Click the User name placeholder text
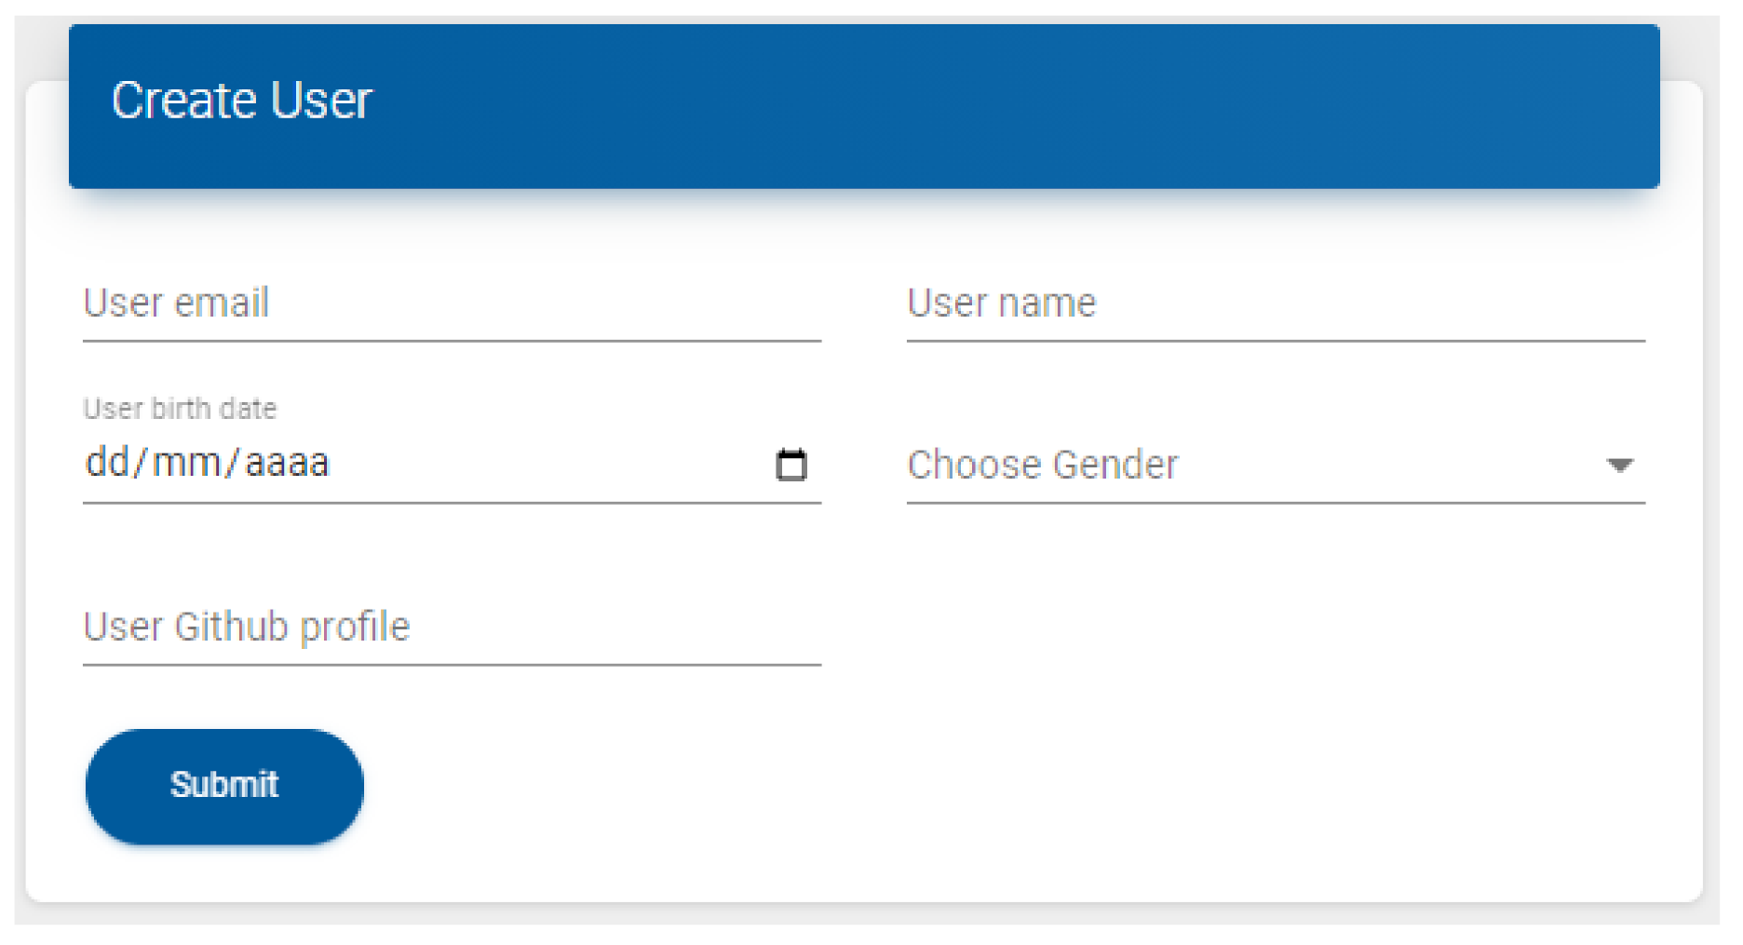This screenshot has width=1743, height=945. point(1001,304)
